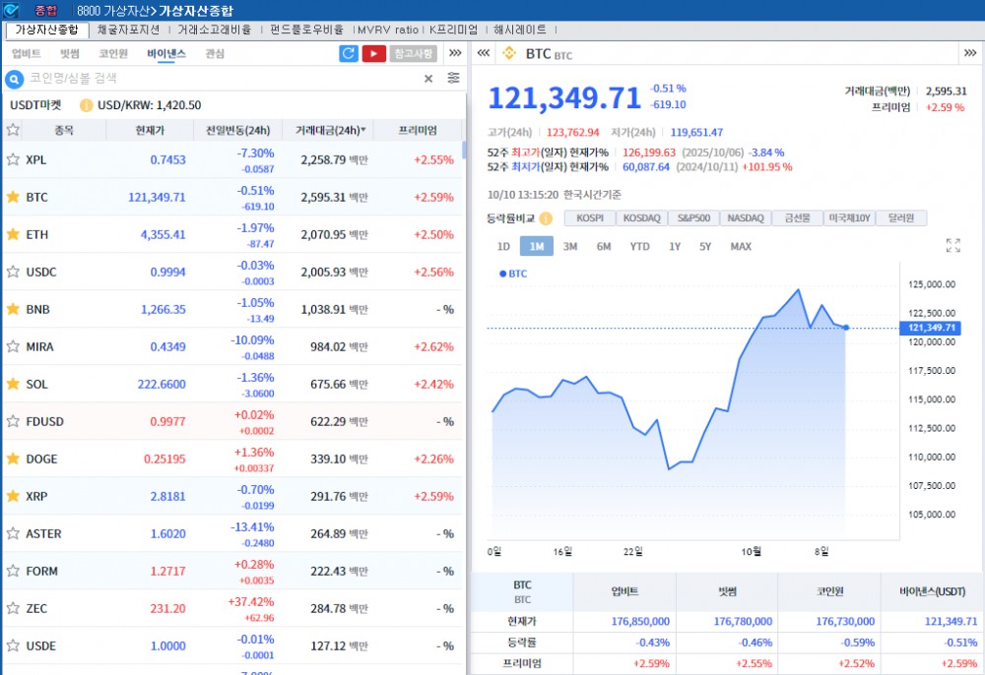Unstar BTC from favorites
985x675 pixels.
point(13,197)
